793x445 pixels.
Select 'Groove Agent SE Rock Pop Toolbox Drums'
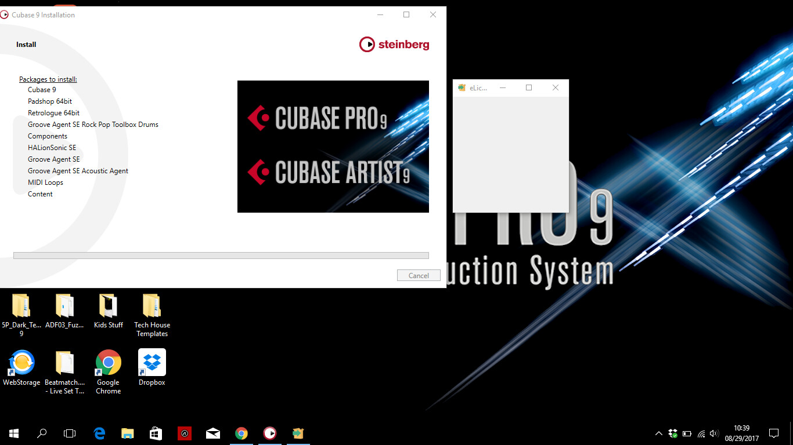[93, 125]
